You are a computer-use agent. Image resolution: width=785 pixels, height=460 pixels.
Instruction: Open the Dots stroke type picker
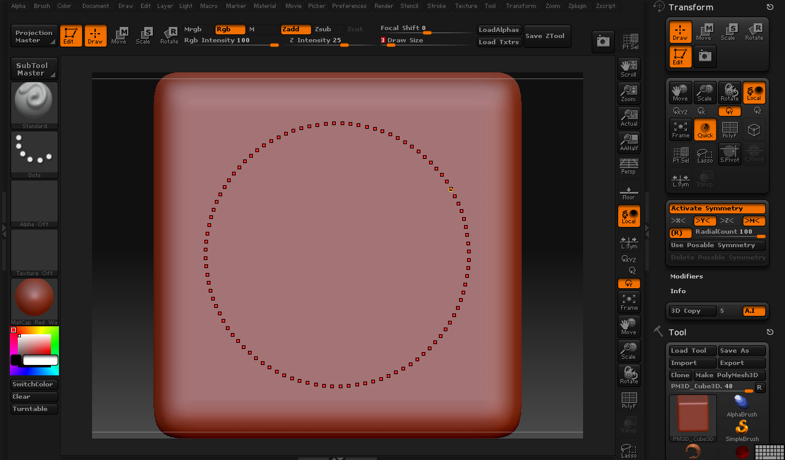click(34, 152)
